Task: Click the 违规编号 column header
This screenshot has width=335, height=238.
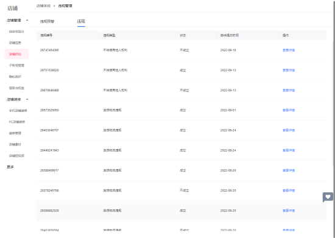Action: tap(46, 35)
